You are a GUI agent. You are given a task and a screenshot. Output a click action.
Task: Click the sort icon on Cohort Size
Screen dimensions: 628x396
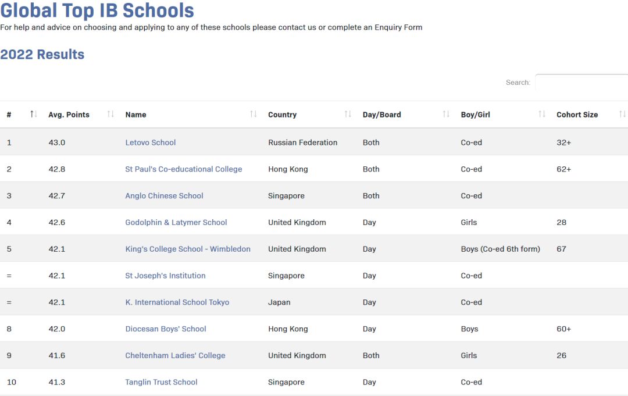tap(621, 114)
